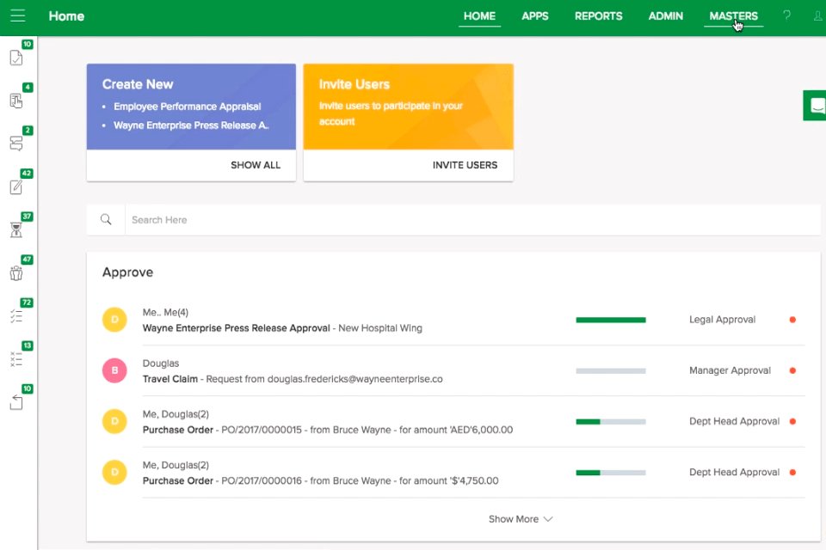The height and width of the screenshot is (550, 826).
Task: Open the drafts pencil icon in sidebar
Action: [15, 186]
